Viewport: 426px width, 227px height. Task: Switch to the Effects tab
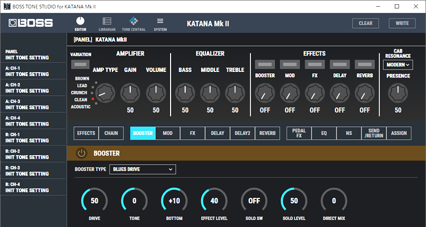[86, 133]
